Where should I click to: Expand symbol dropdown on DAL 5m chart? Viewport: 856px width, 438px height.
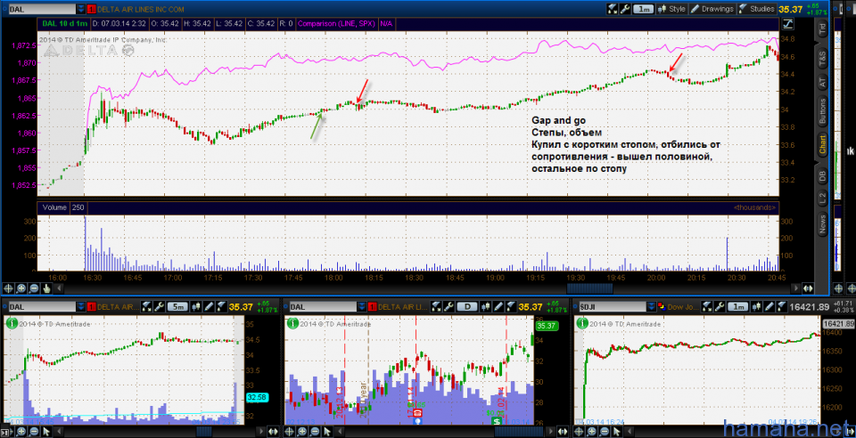coord(81,307)
